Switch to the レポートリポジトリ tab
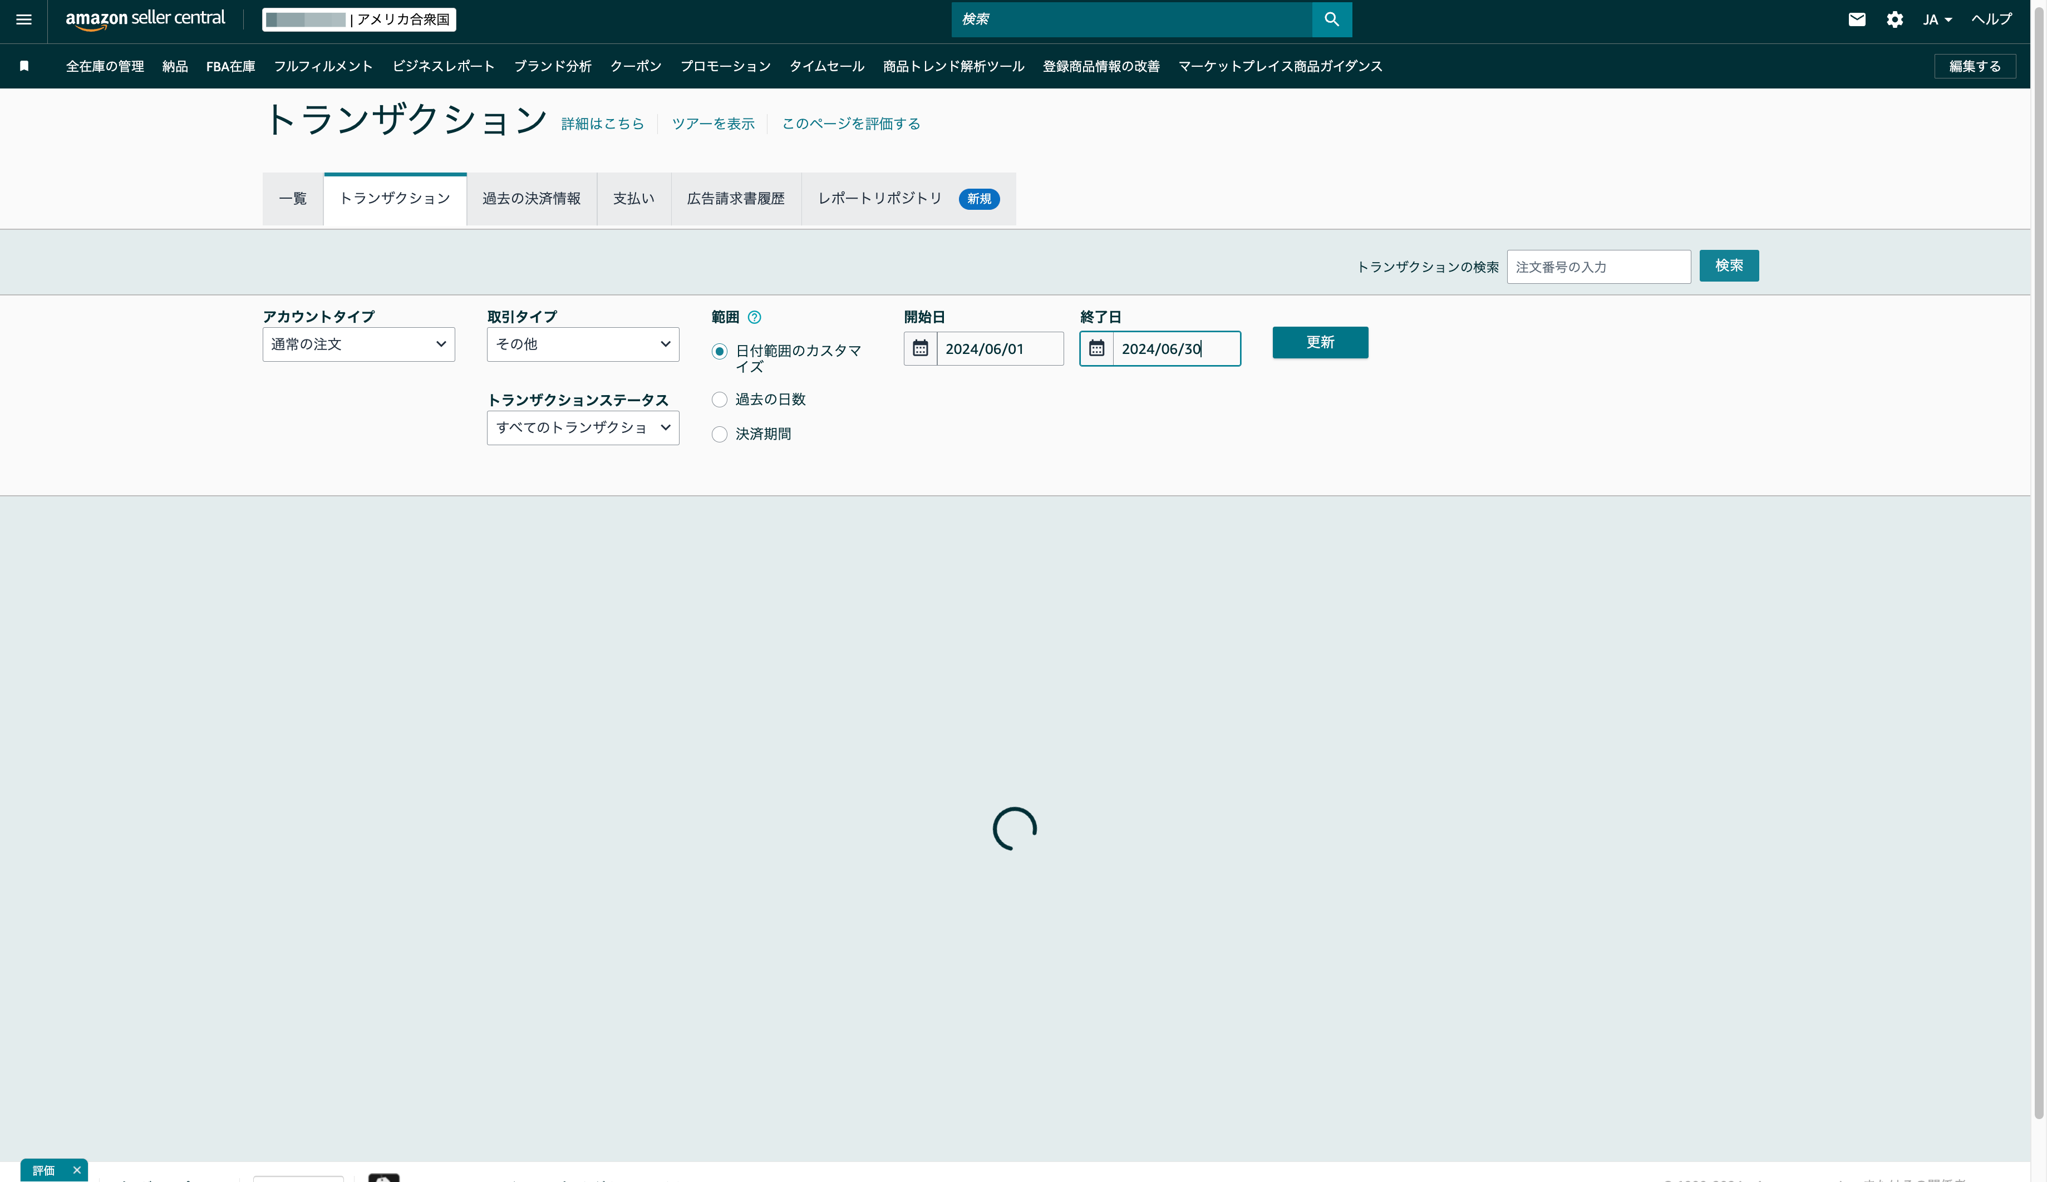This screenshot has height=1182, width=2047. tap(908, 199)
